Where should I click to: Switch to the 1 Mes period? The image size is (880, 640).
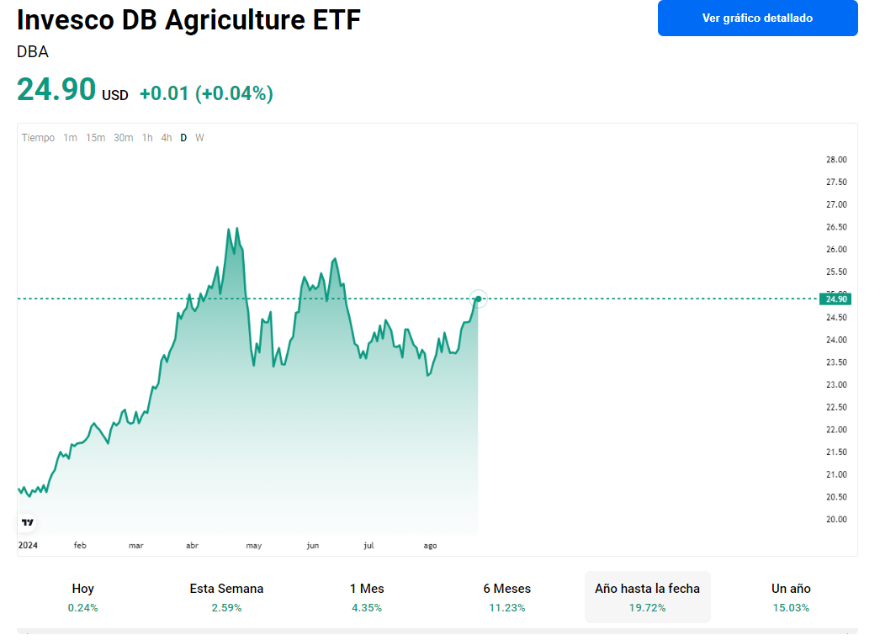point(367,597)
